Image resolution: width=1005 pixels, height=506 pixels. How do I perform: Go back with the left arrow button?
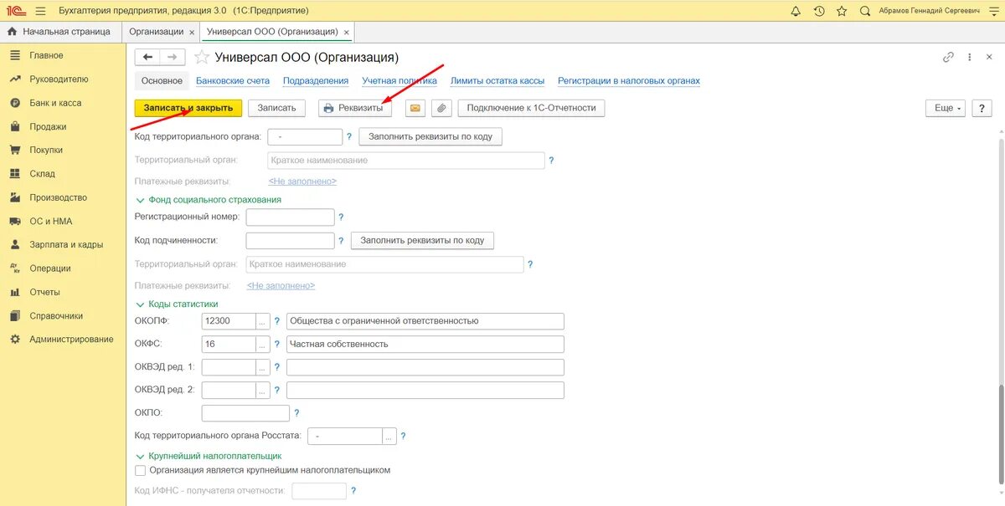(148, 57)
